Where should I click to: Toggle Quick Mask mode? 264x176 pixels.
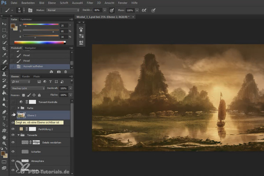(4, 162)
